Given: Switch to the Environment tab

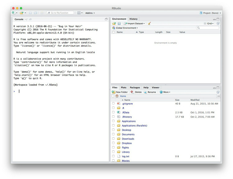Looking at the screenshot, I should tap(119, 19).
